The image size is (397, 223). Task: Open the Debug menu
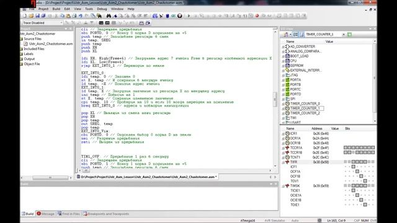[102, 9]
